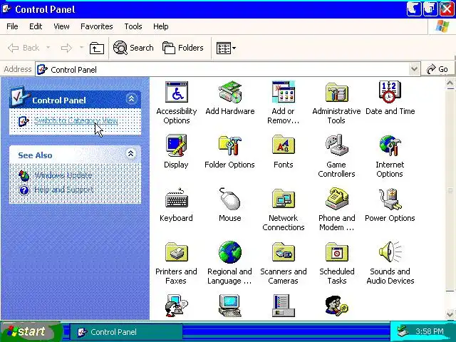Click the Forward arrow button
Viewport: 456px width, 342px height.
(66, 48)
